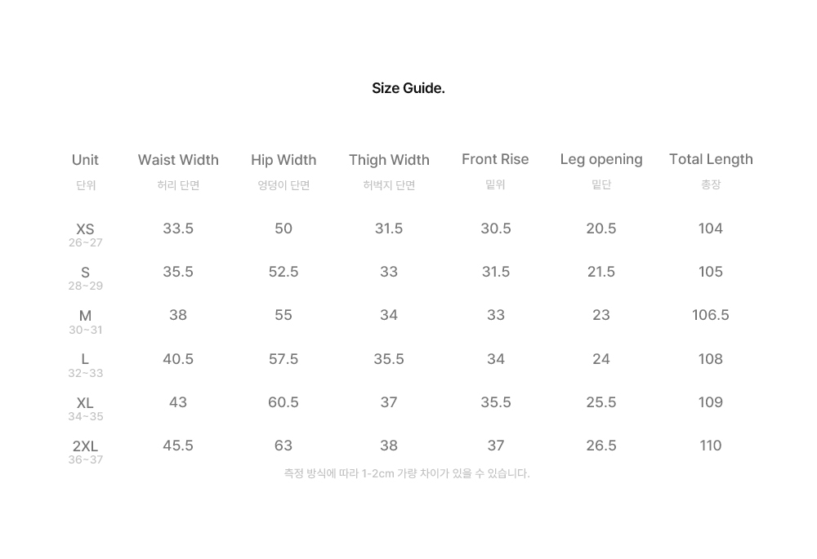Click the 60.5 hip width value
Image resolution: width=817 pixels, height=559 pixels.
tap(283, 402)
